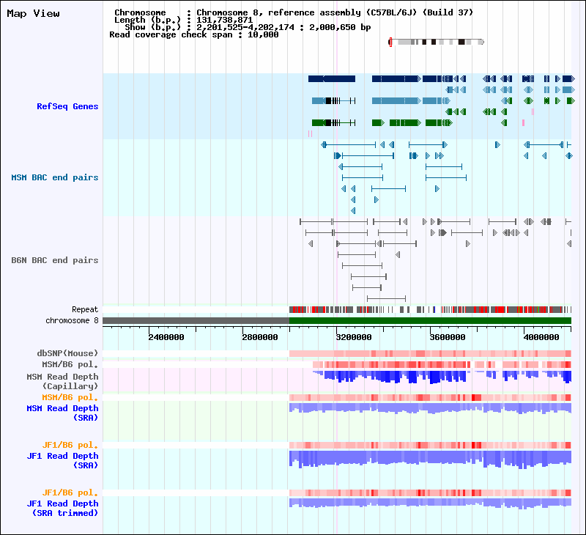Open the RefSeq Genes track label
The width and height of the screenshot is (586, 535).
(x=67, y=106)
